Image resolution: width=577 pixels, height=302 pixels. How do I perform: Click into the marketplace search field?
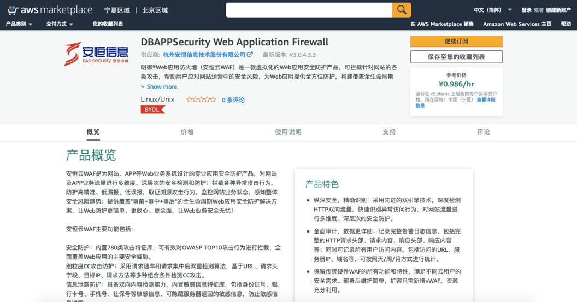pyautogui.click(x=309, y=10)
